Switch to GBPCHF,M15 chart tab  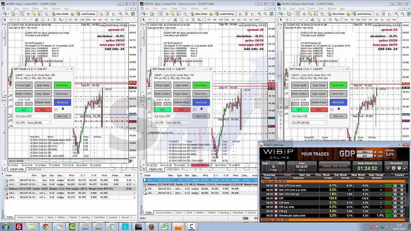[x=34, y=169]
